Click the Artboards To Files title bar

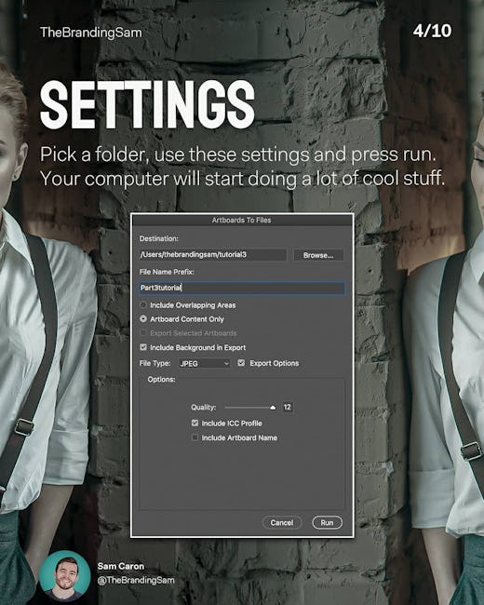(242, 220)
